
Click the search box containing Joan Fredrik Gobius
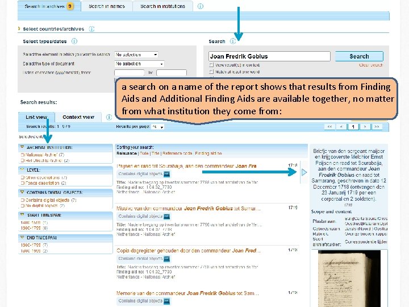point(269,56)
